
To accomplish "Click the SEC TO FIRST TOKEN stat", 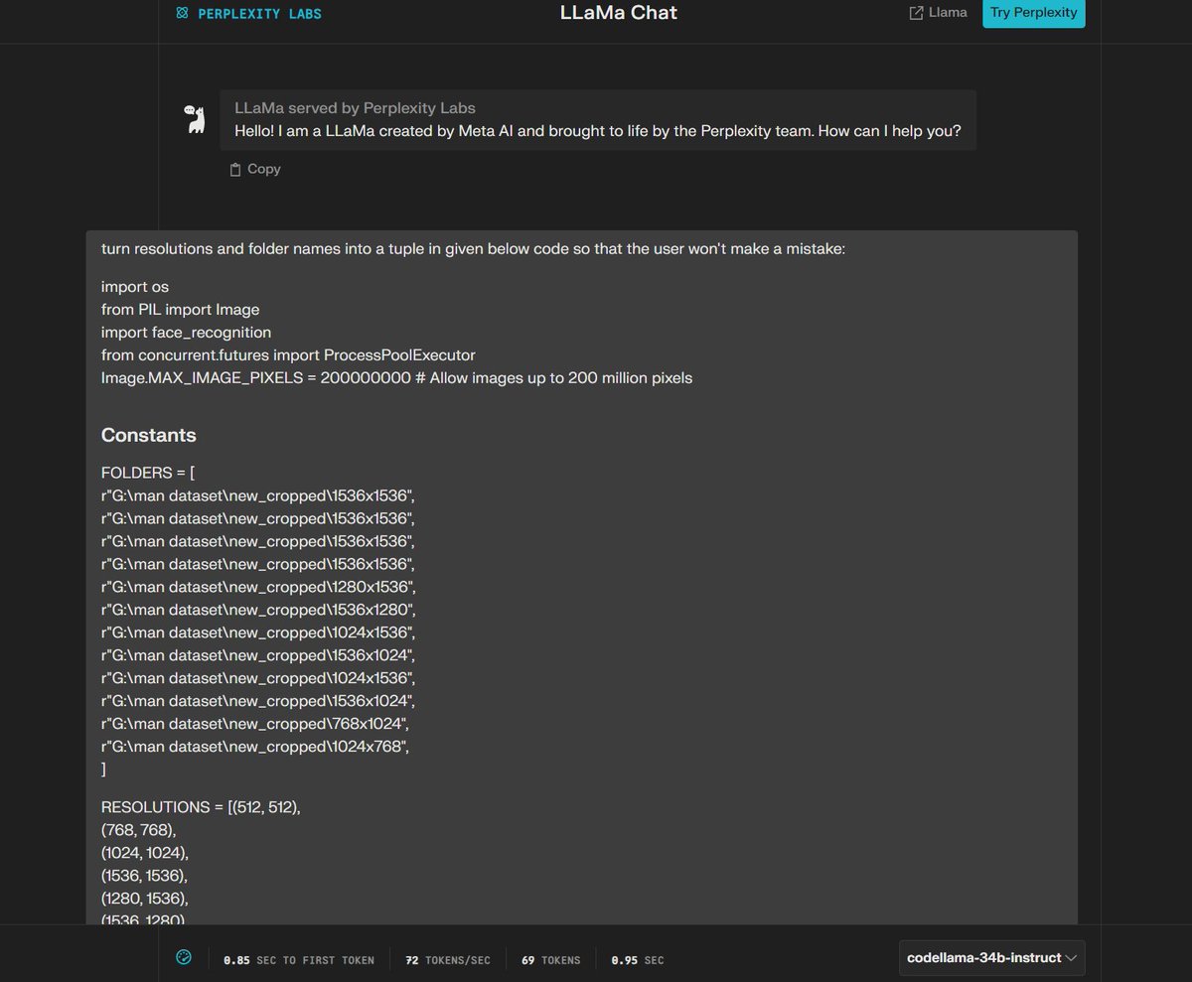I will coord(299,960).
